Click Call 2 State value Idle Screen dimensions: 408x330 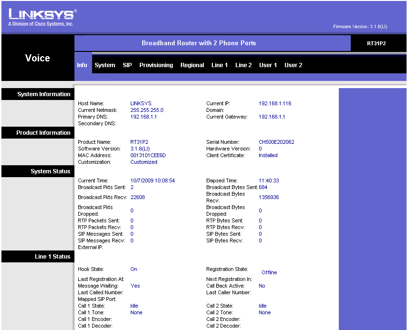pyautogui.click(x=262, y=306)
